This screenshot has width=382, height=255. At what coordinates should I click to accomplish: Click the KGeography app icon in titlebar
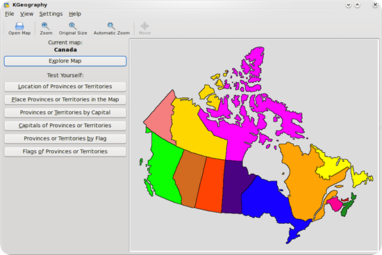pos(6,5)
